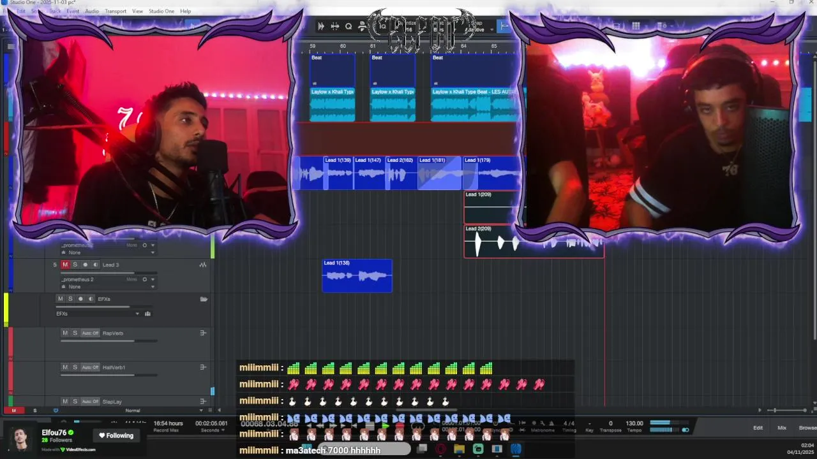Open automation mode dropdown on SlapLay
The height and width of the screenshot is (459, 817).
(91, 402)
